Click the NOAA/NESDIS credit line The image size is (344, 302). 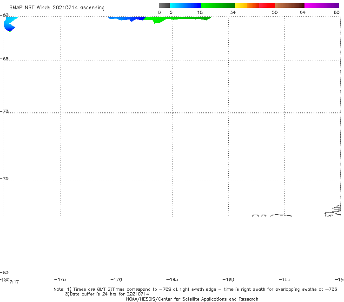(x=192, y=299)
